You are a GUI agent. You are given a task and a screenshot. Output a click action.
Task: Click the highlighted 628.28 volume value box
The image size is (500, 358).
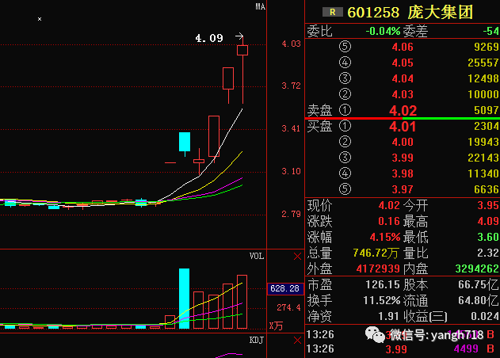(283, 288)
